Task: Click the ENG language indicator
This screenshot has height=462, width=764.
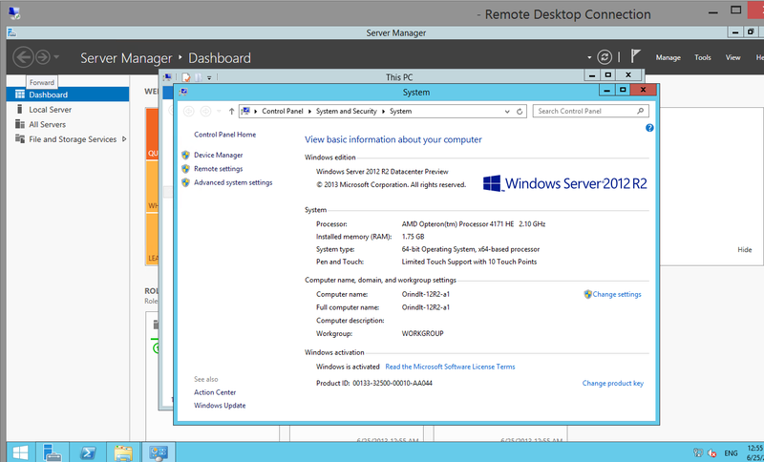Action: (731, 452)
